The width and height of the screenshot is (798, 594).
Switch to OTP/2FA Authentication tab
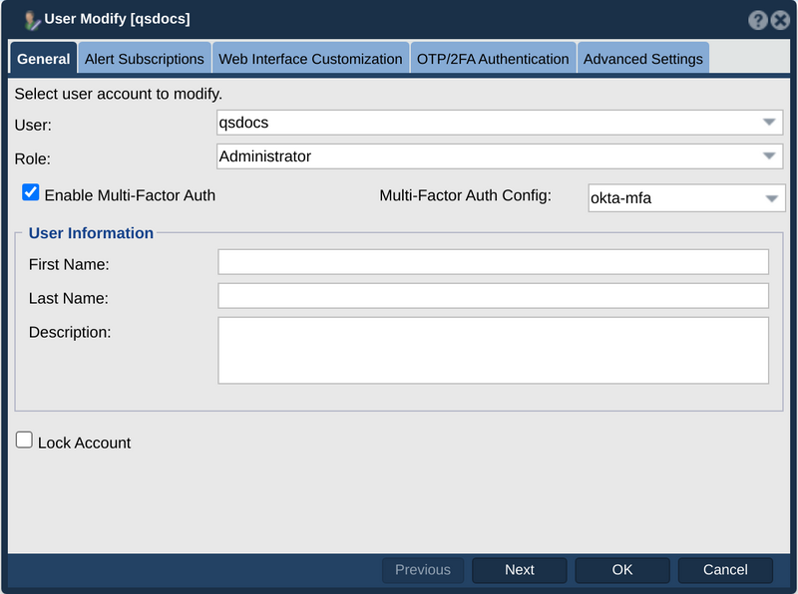(x=493, y=59)
